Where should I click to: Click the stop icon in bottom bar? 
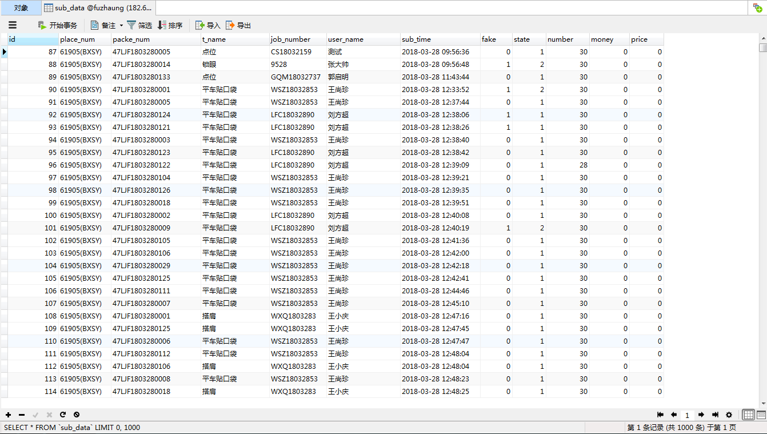pyautogui.click(x=77, y=415)
